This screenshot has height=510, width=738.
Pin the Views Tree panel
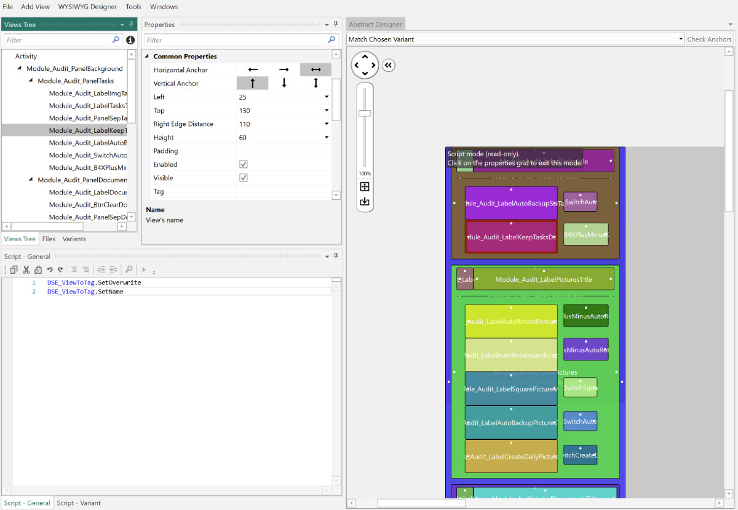[131, 24]
